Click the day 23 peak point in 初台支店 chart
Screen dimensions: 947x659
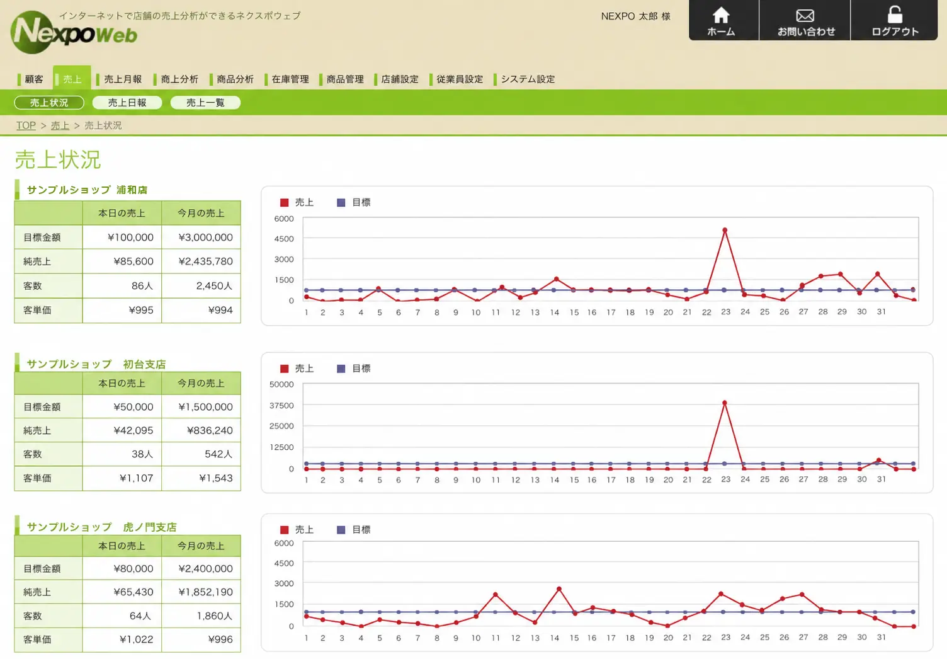(725, 403)
